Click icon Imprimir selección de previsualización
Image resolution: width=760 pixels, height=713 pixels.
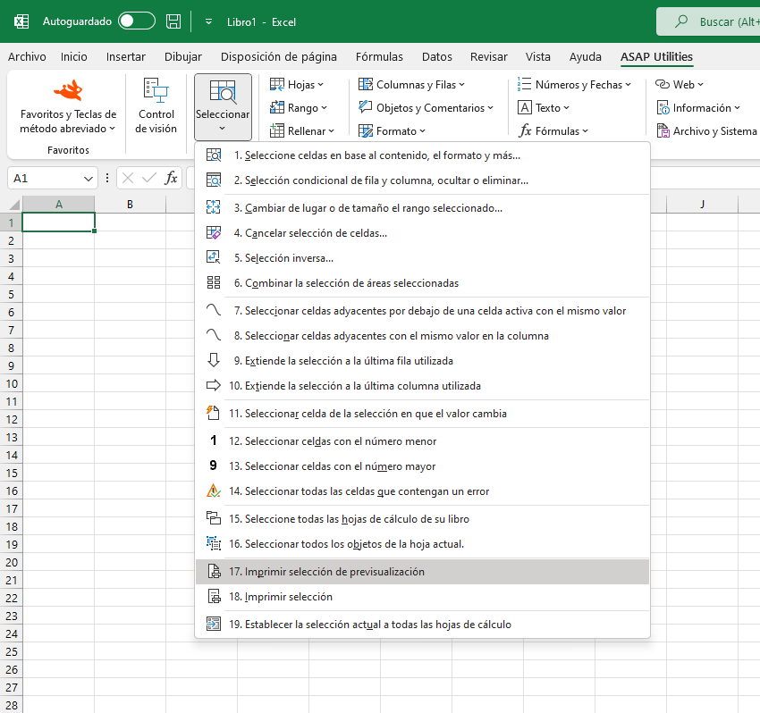[214, 571]
